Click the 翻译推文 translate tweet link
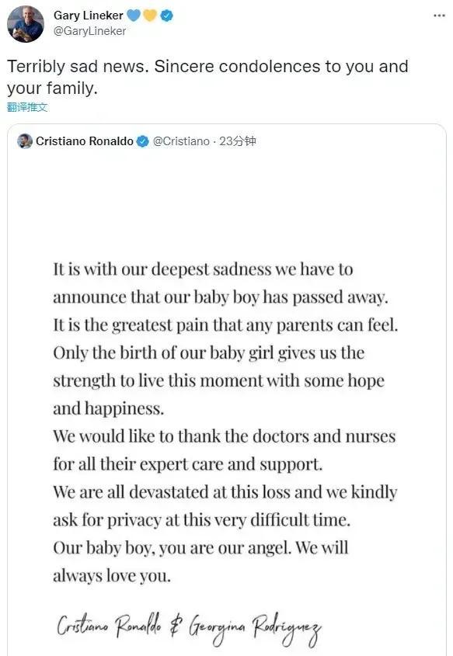Screen dimensions: 453x656 pos(27,107)
